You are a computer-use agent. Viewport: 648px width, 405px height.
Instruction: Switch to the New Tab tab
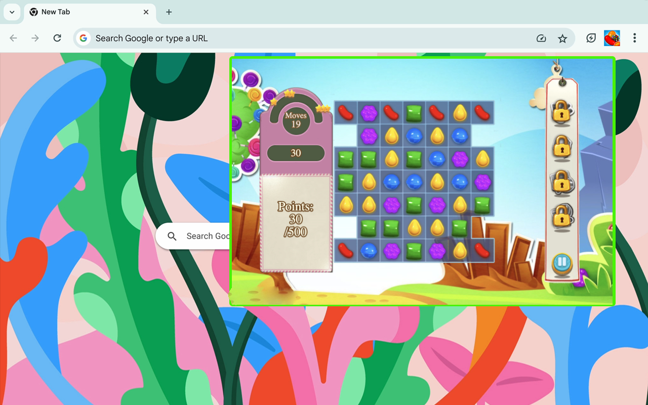pyautogui.click(x=90, y=12)
